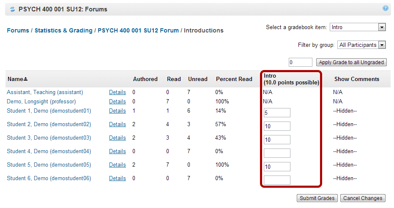
Task: Open Student 5, Demo name link
Action: click(49, 165)
